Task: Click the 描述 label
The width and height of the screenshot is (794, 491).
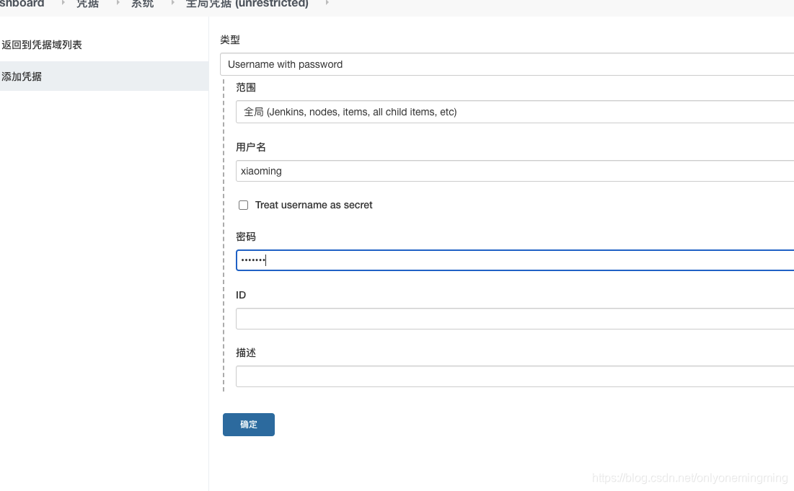Action: (246, 353)
